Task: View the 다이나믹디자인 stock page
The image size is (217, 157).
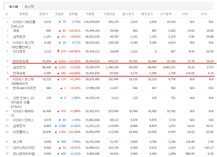Action: click(x=24, y=148)
